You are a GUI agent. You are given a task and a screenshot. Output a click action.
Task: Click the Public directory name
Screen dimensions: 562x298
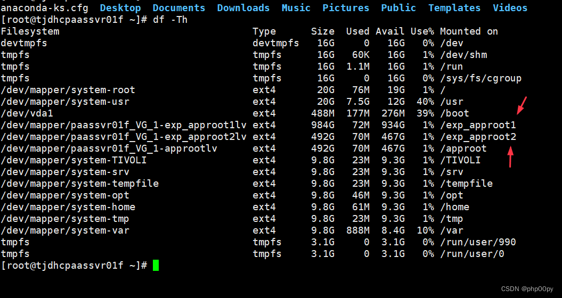[x=398, y=8]
